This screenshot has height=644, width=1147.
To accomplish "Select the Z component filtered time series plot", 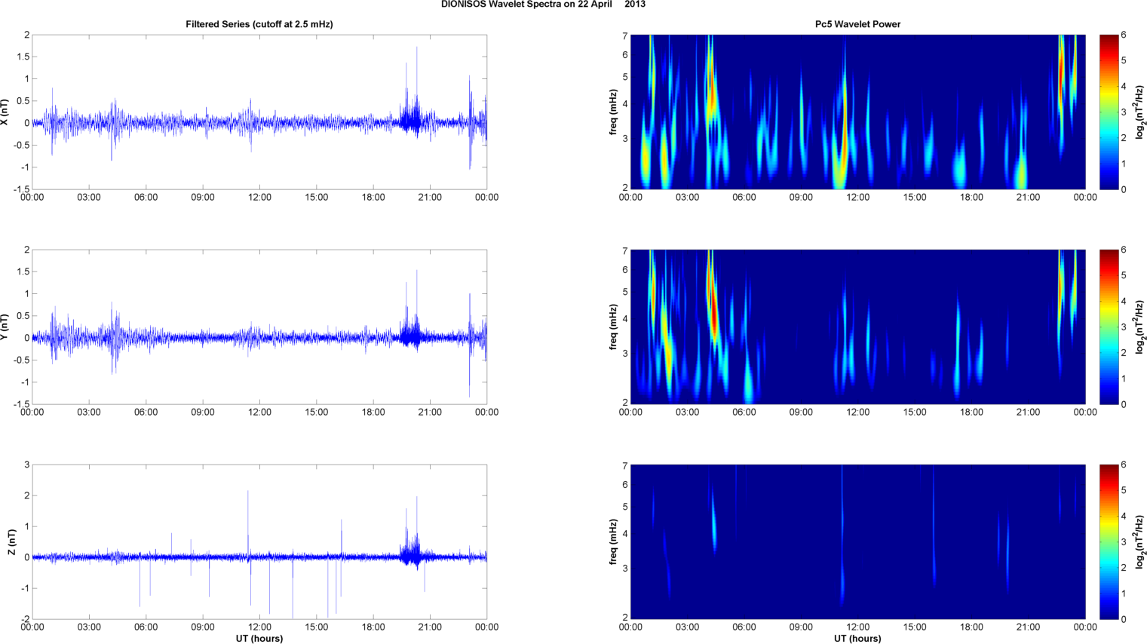I will (259, 541).
